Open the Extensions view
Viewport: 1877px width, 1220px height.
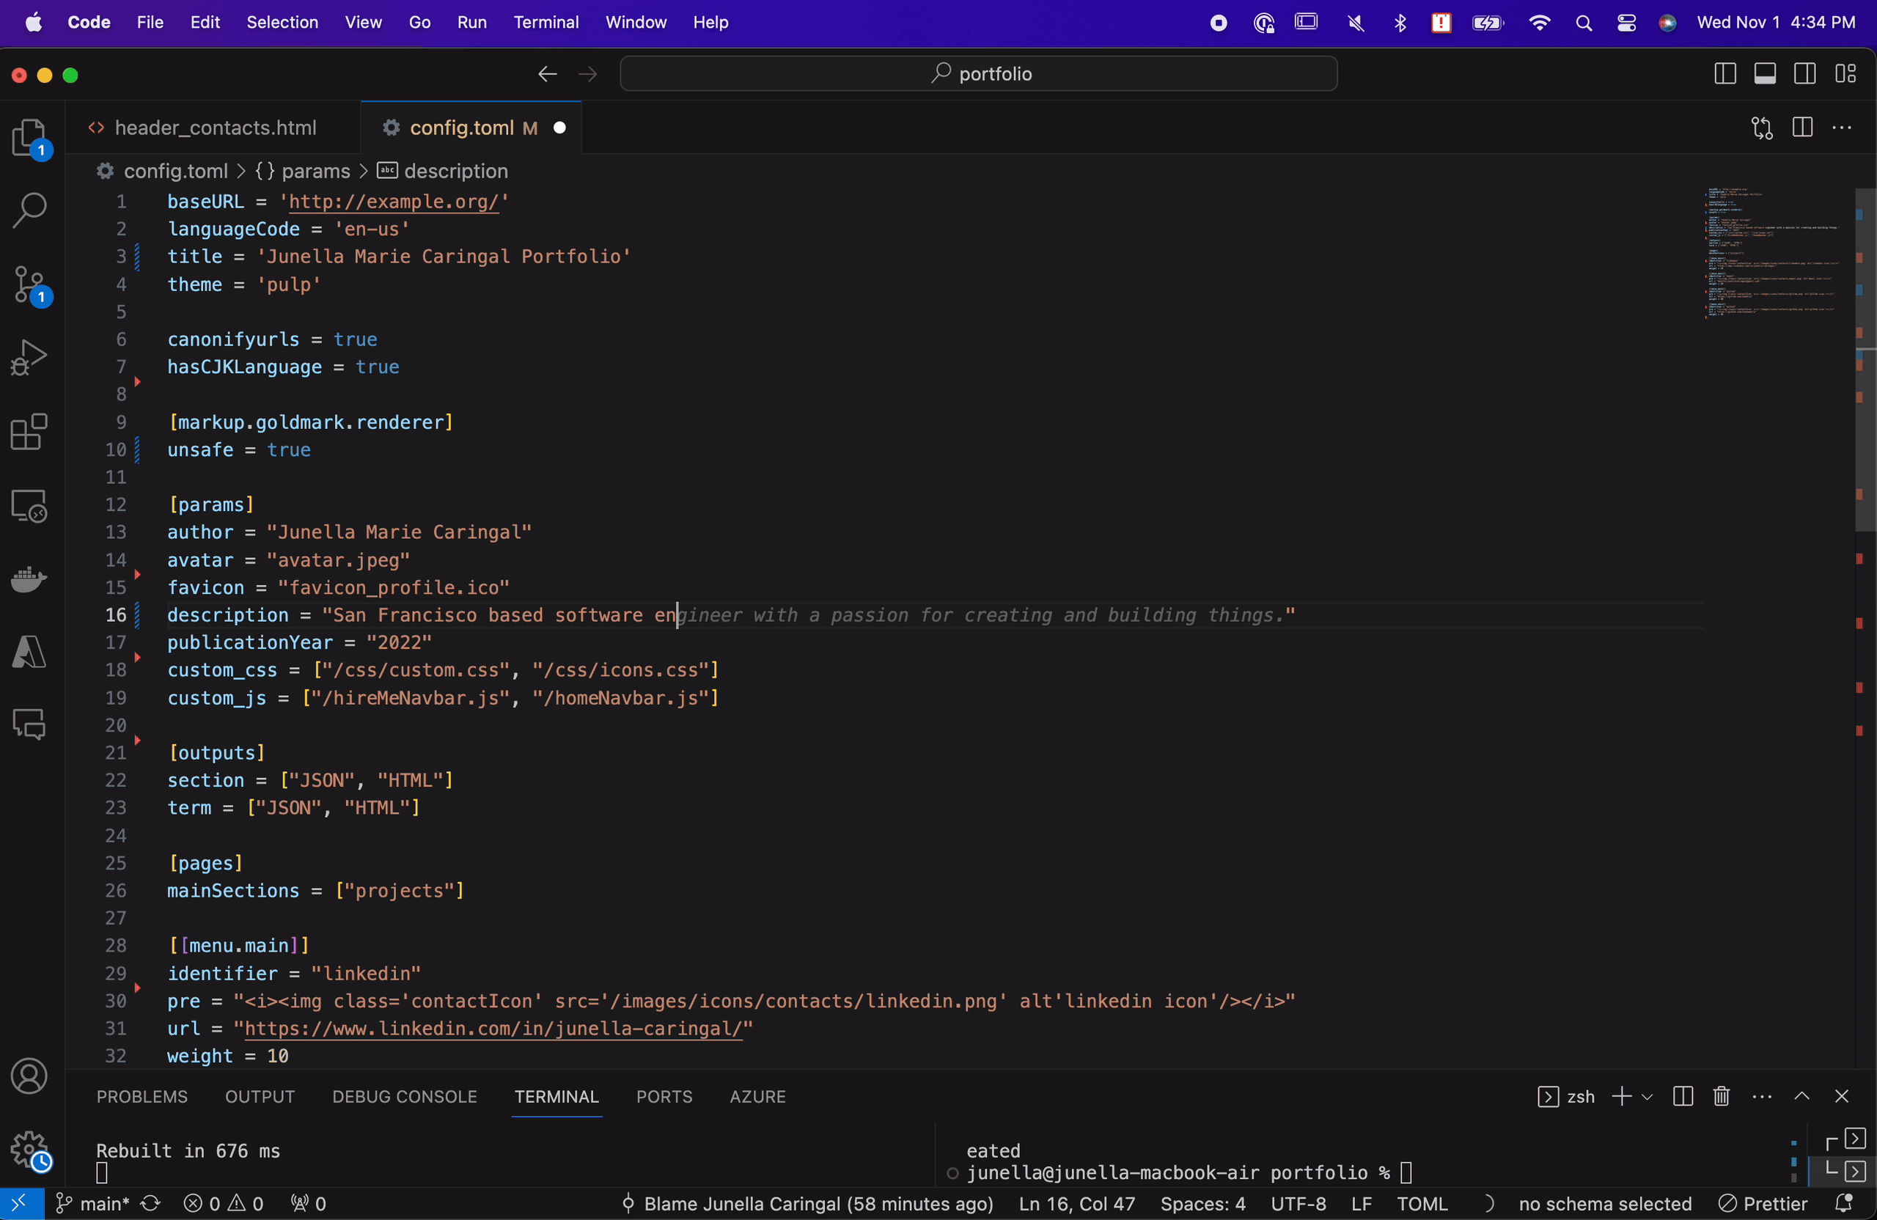pyautogui.click(x=30, y=431)
